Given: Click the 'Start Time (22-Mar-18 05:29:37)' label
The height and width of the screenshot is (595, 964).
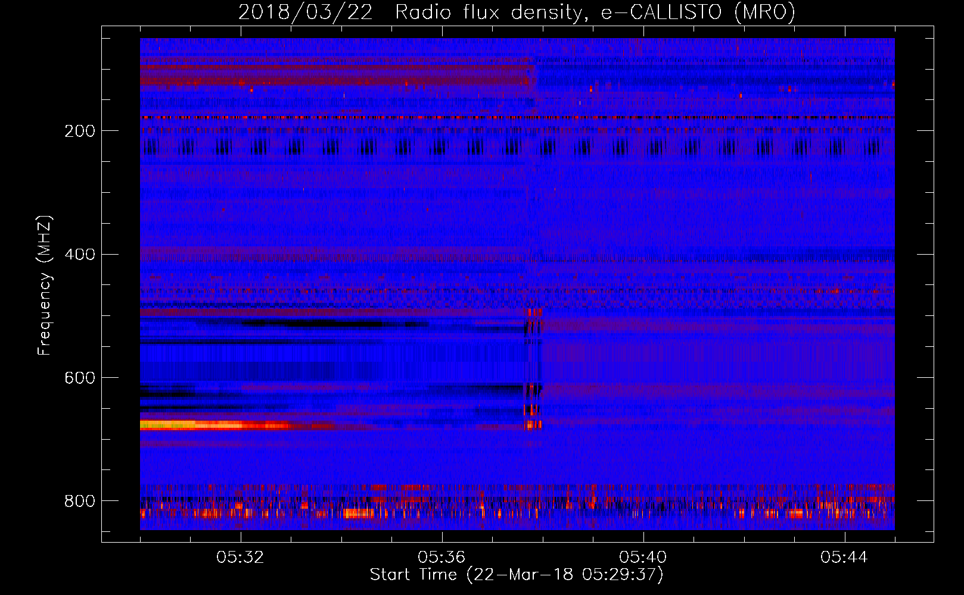Looking at the screenshot, I should 517,575.
